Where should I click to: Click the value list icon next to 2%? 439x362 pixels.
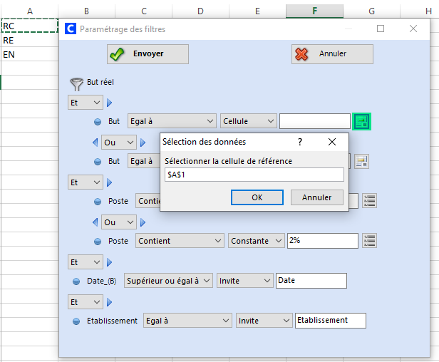click(368, 241)
